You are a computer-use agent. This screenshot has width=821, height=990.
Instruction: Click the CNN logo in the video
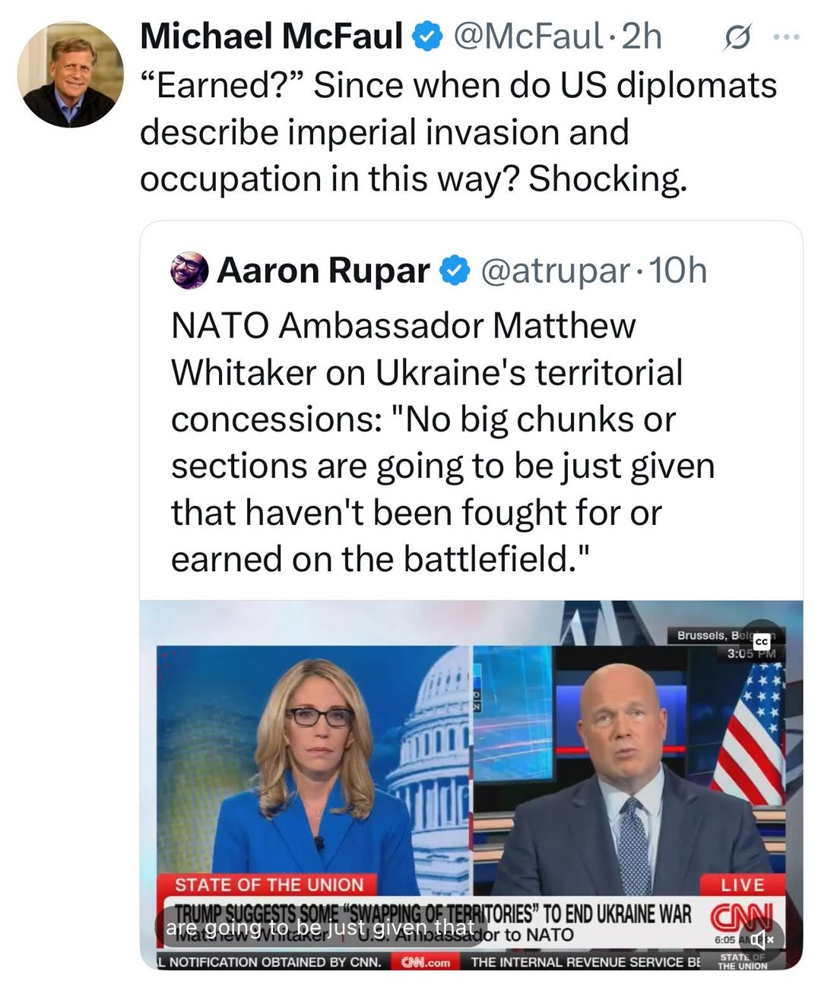click(740, 915)
